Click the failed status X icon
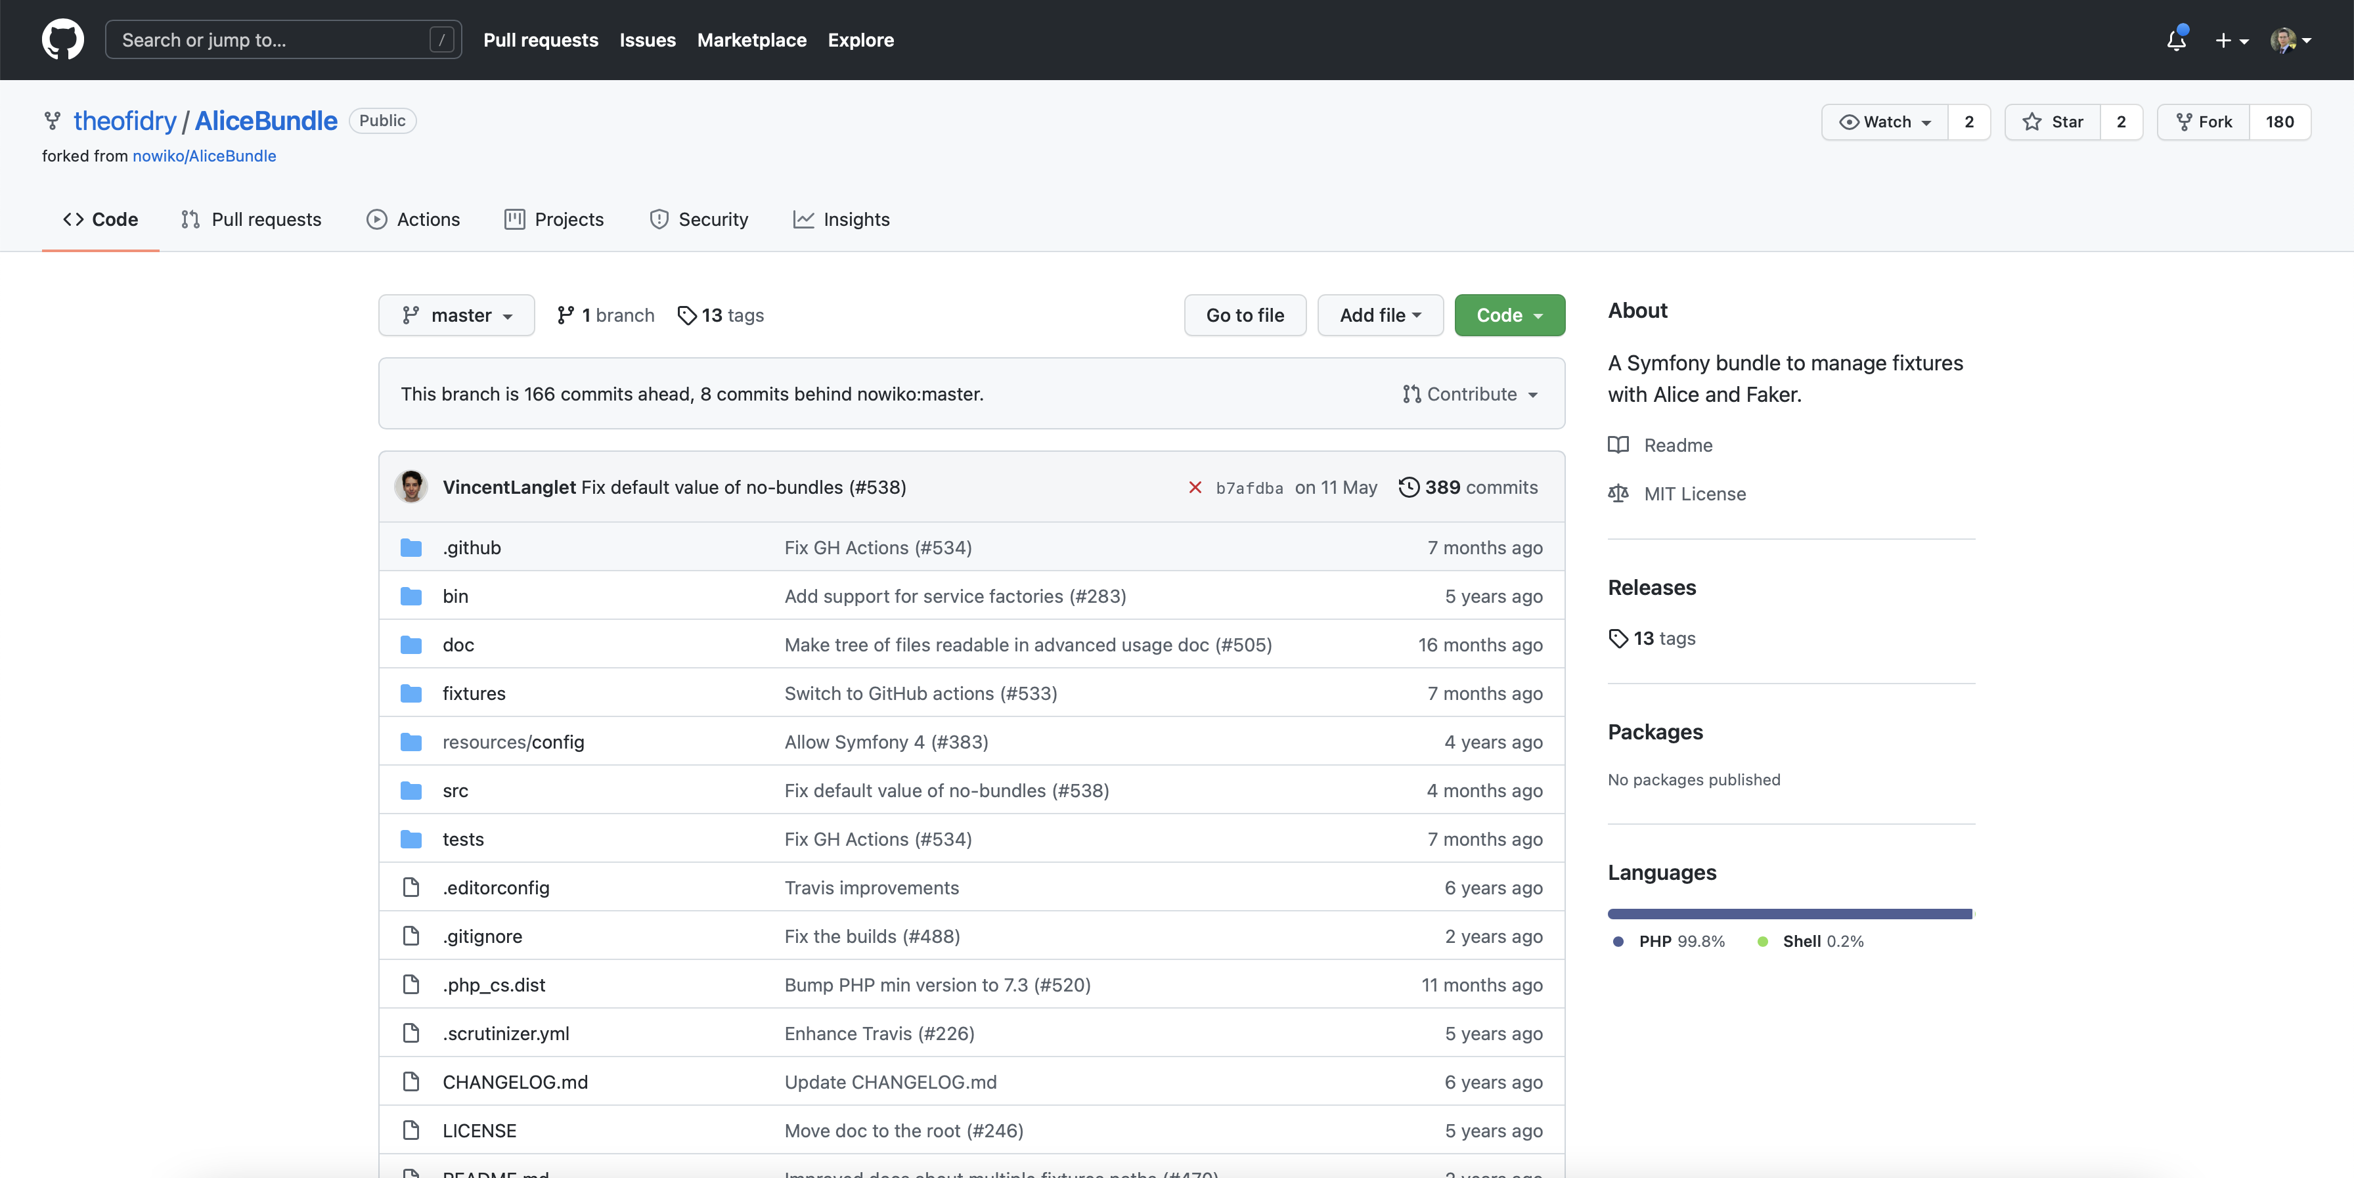Viewport: 2354px width, 1178px height. [1194, 487]
